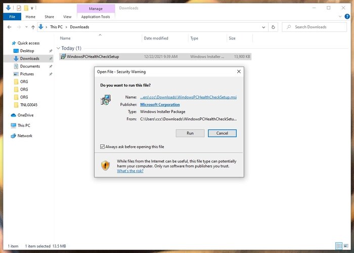Switch to Large icons view in status bar

click(x=346, y=246)
